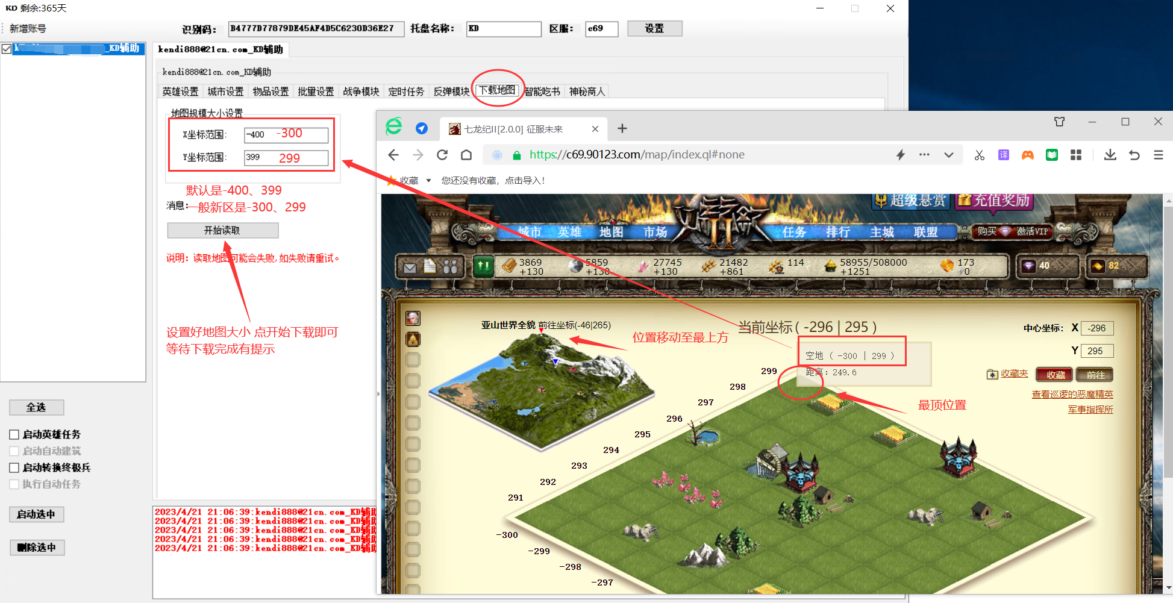
Task: Open the 下载地图 tab
Action: (497, 90)
